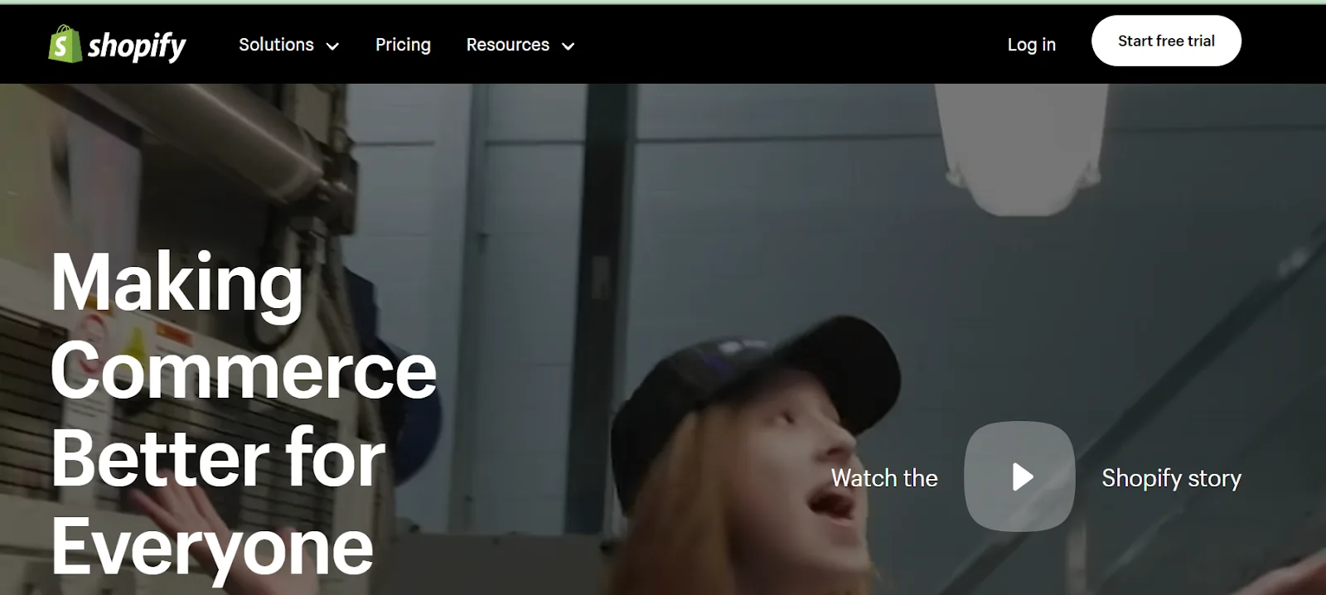Screen dimensions: 1326x595
Task: Click the shopify wordmark in header
Action: 137,46
